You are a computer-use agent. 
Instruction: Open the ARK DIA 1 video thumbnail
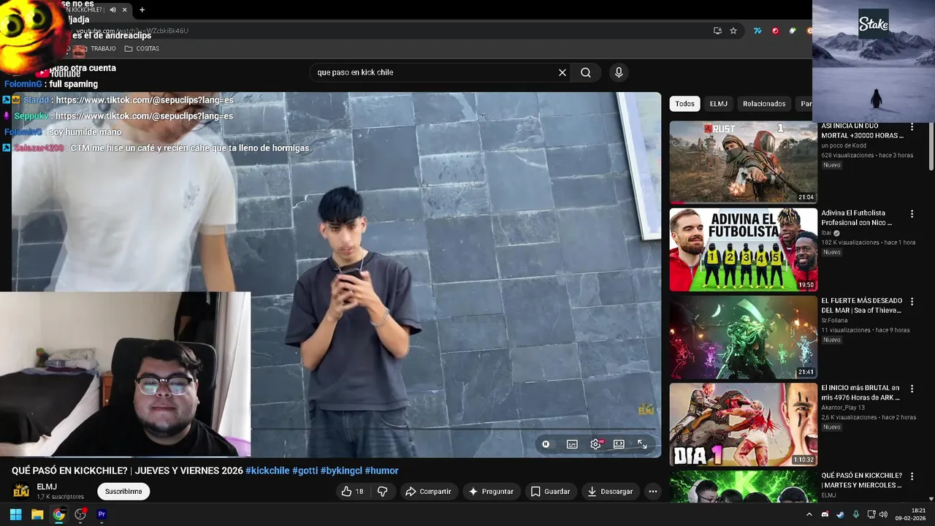click(743, 424)
